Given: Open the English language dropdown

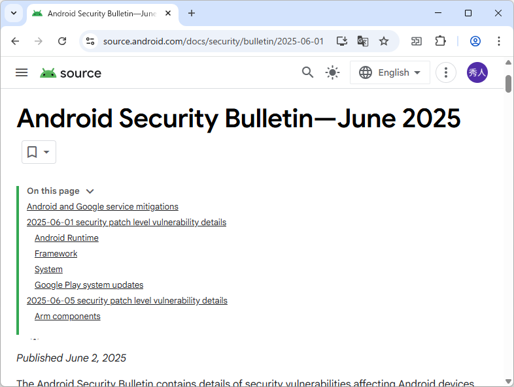Looking at the screenshot, I should tap(390, 72).
